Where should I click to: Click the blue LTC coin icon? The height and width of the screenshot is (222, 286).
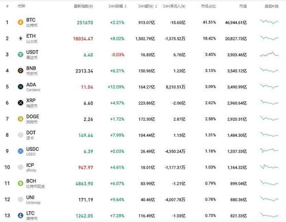point(21,216)
